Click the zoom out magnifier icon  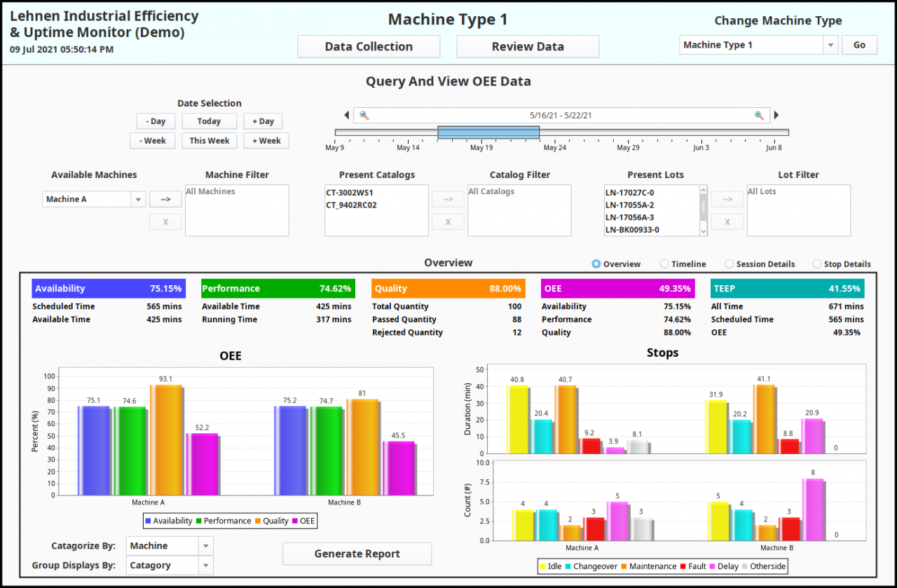click(364, 116)
